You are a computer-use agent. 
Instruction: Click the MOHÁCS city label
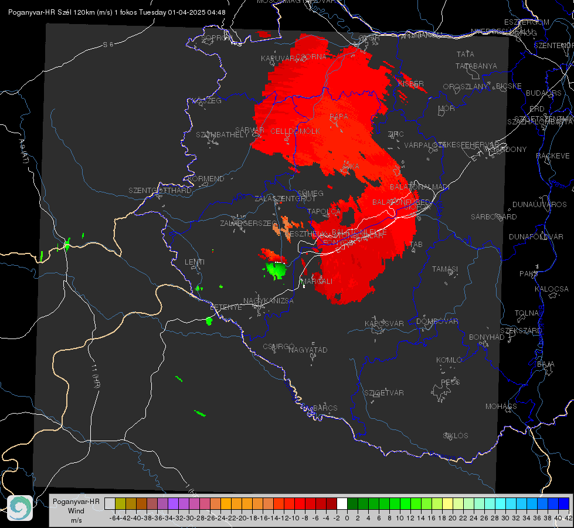point(501,407)
